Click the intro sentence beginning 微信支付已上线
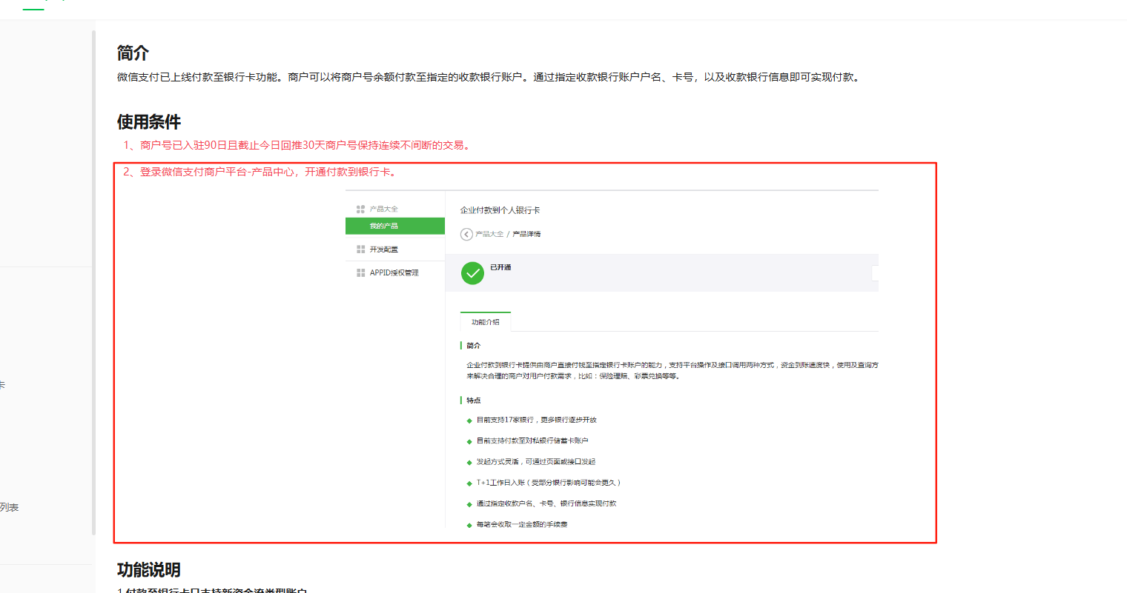The width and height of the screenshot is (1127, 593). [x=491, y=77]
